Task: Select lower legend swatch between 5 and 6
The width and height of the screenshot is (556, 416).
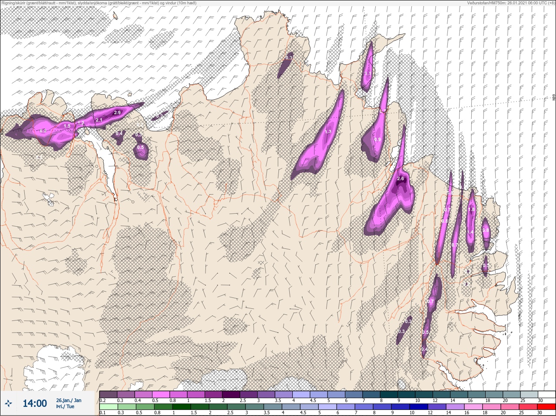Action: click(328, 406)
